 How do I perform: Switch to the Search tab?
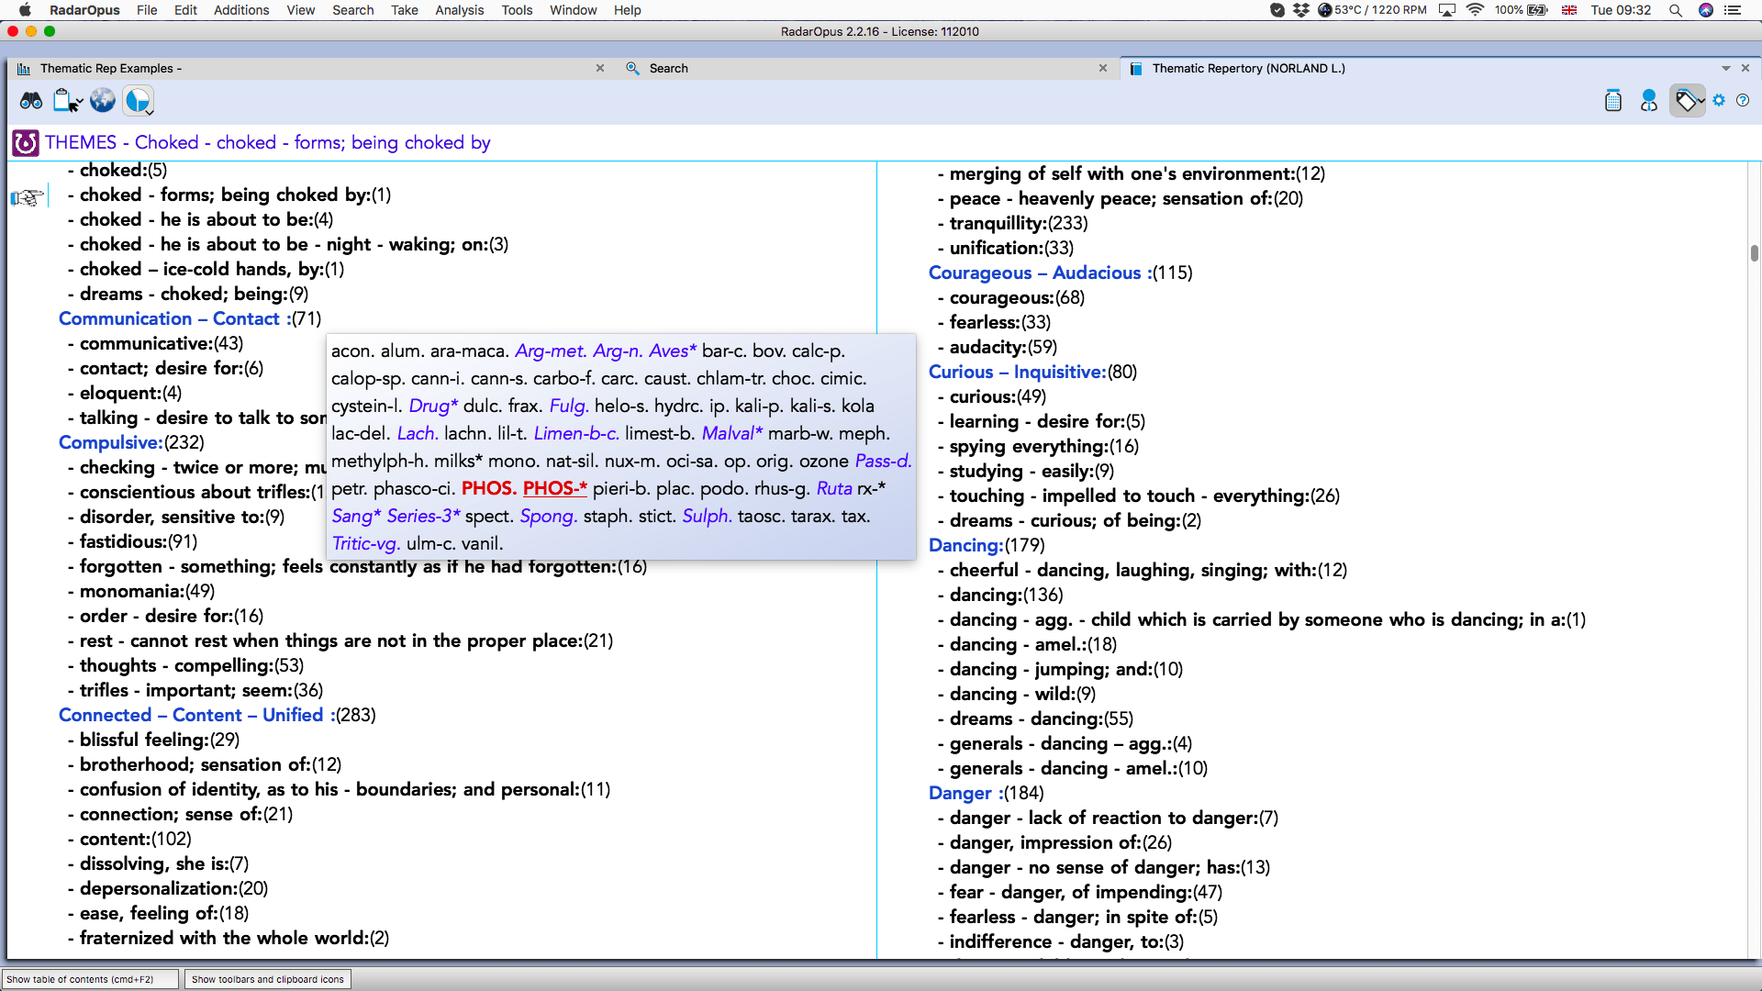click(x=668, y=69)
